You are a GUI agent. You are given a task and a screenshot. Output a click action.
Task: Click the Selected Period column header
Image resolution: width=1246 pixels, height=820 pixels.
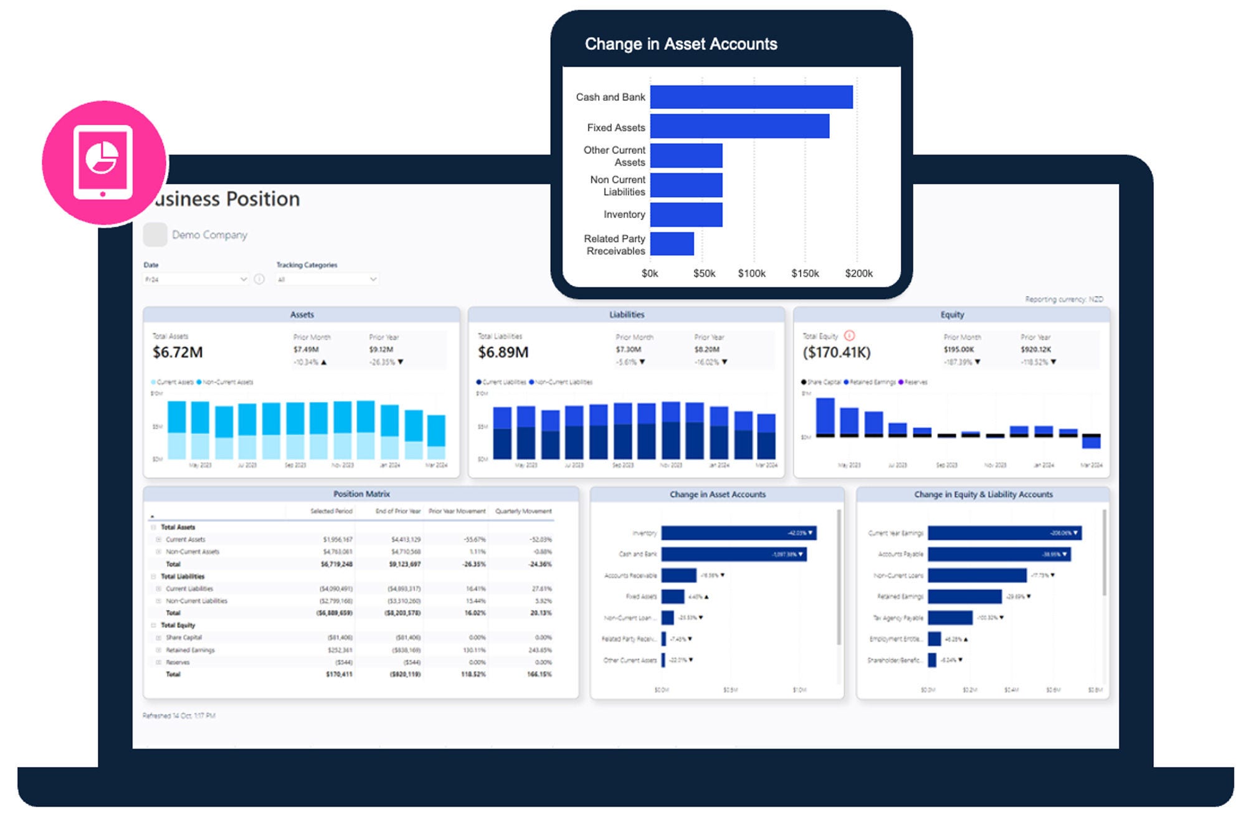coord(331,511)
